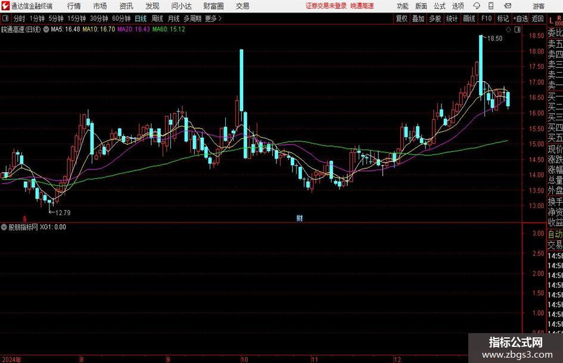Click the diamond icon above the chart
The height and width of the screenshot is (363, 563).
click(x=508, y=29)
